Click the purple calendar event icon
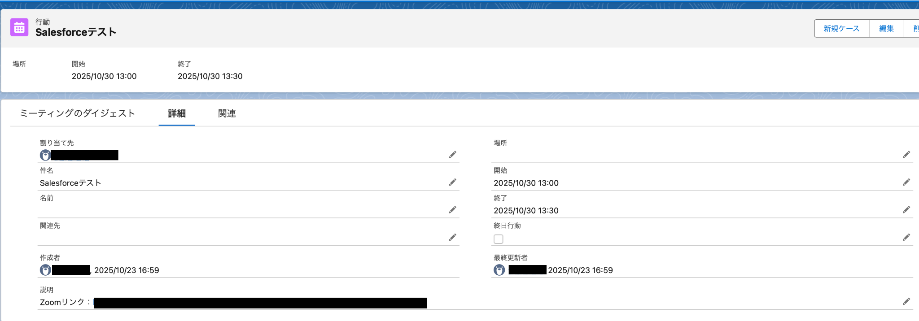This screenshot has height=321, width=919. (x=19, y=27)
